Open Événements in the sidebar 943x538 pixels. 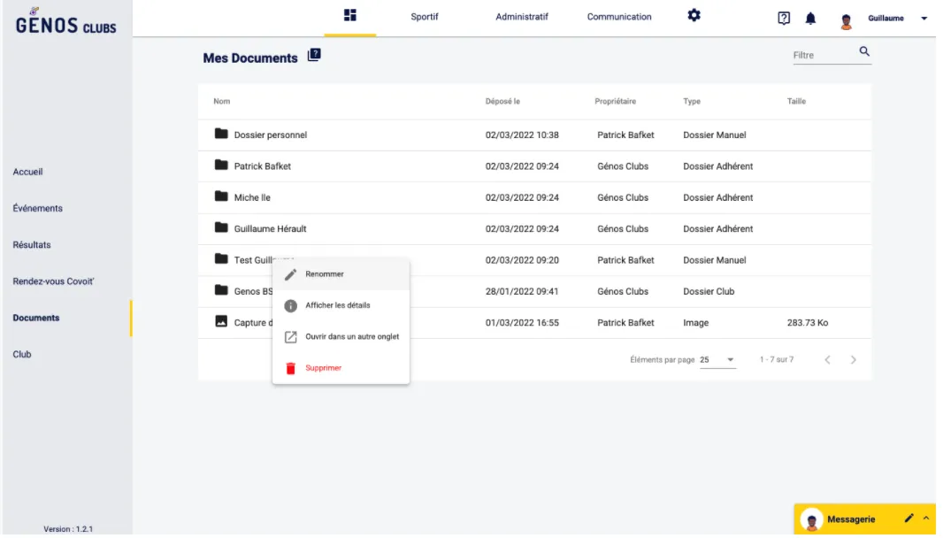pyautogui.click(x=38, y=209)
